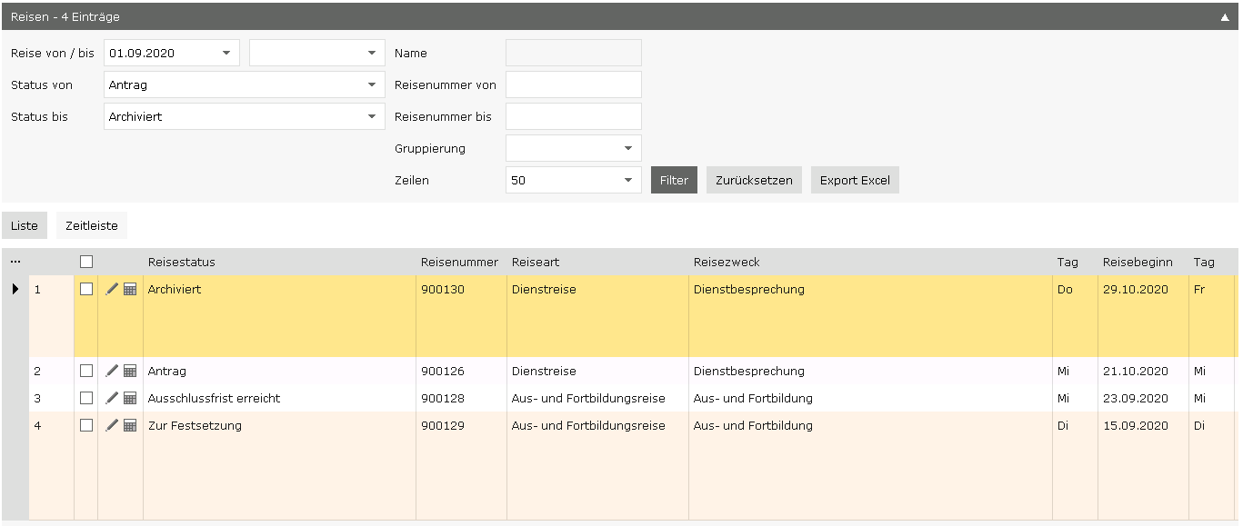
Task: Click calculator icon for trip 900129
Action: click(x=130, y=425)
